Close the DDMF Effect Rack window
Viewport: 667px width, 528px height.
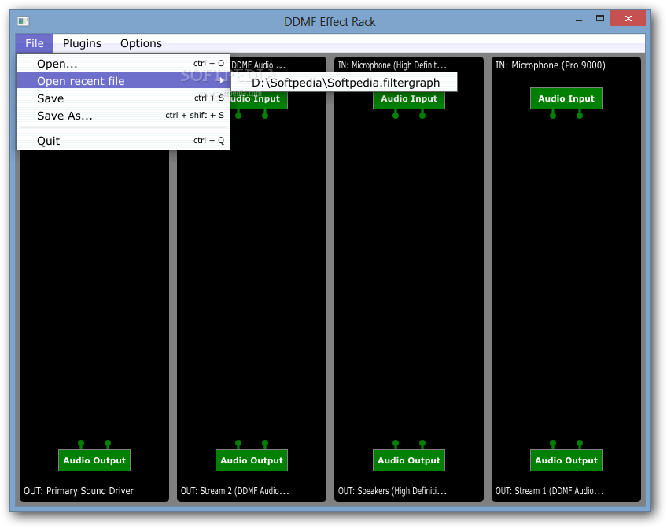pos(628,18)
